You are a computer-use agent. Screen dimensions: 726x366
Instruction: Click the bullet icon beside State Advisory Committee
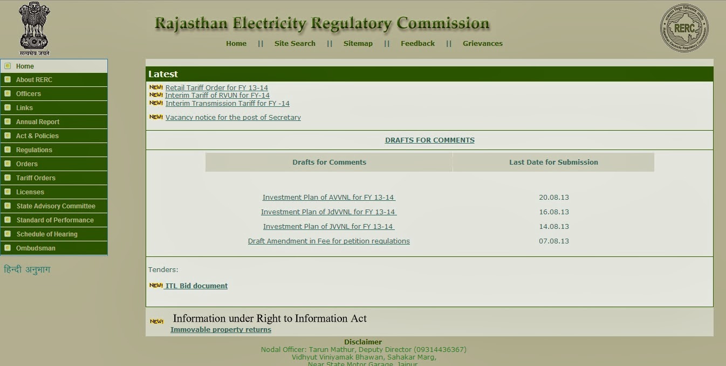8,206
